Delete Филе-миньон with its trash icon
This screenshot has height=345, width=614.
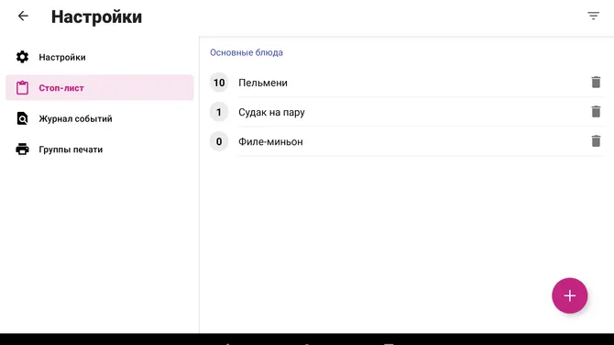[x=596, y=141]
